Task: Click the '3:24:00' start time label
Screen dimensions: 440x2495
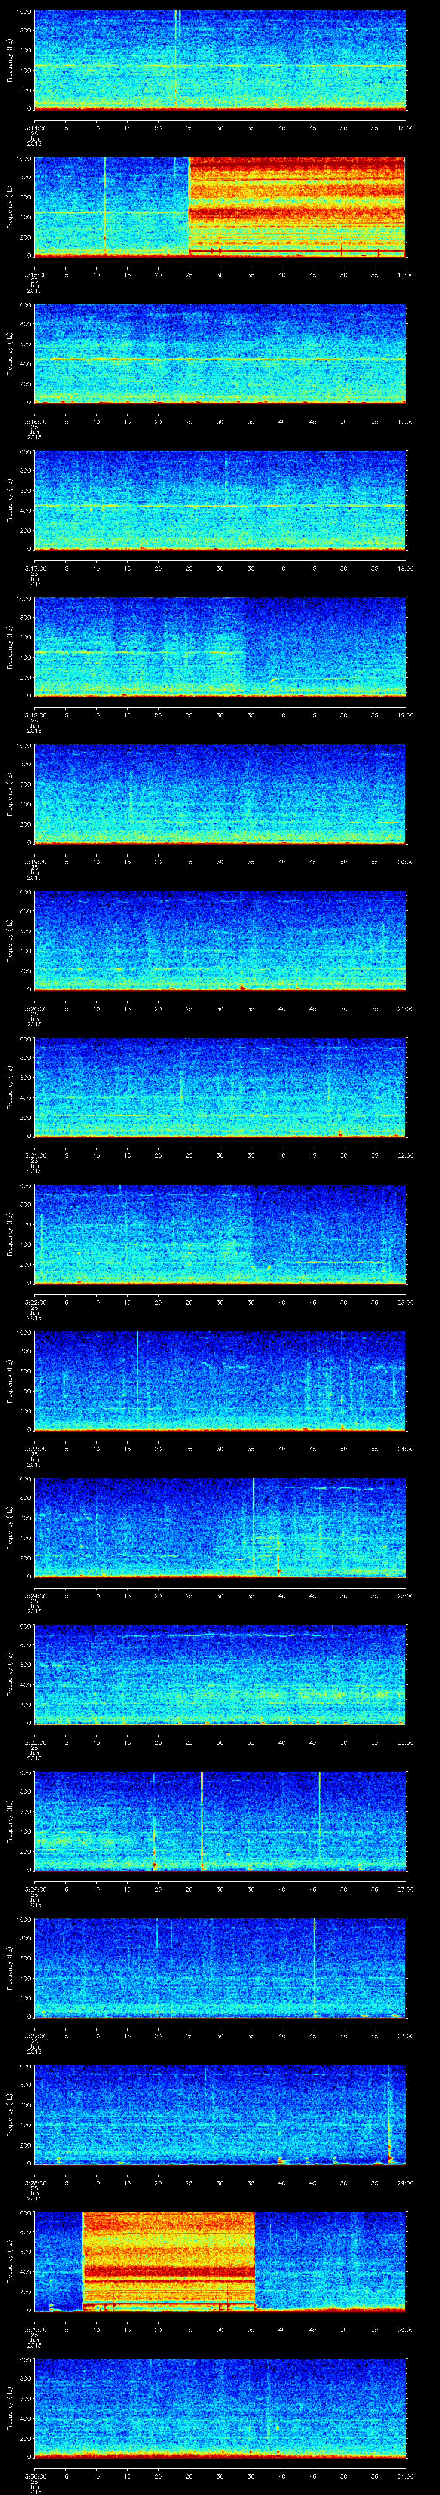Action: pos(35,1595)
